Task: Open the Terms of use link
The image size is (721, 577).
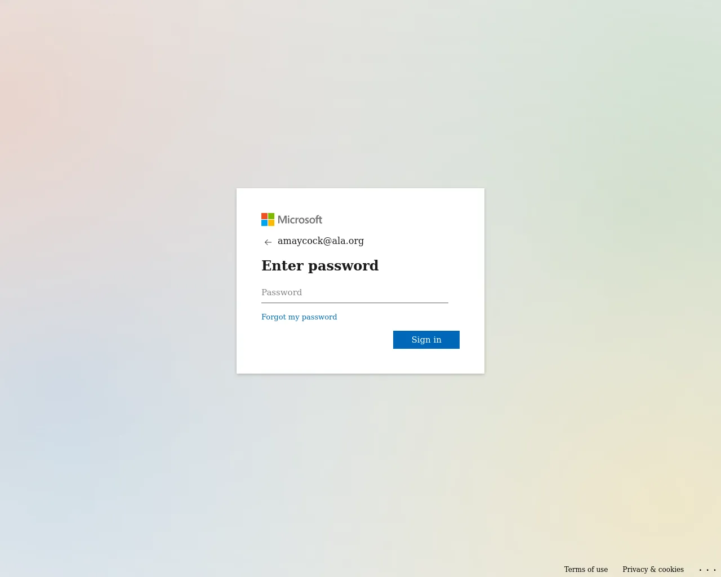Action: click(586, 569)
